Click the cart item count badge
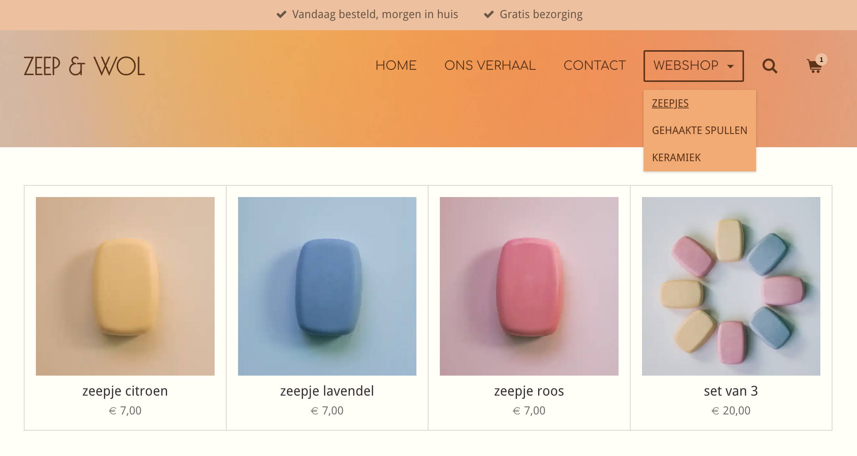Screen dimensions: 857x456 pos(821,60)
